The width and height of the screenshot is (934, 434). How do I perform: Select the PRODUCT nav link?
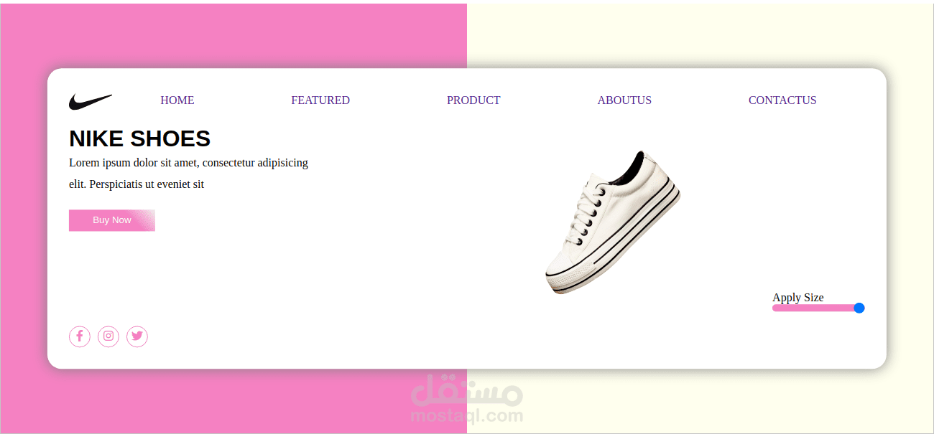pyautogui.click(x=473, y=100)
